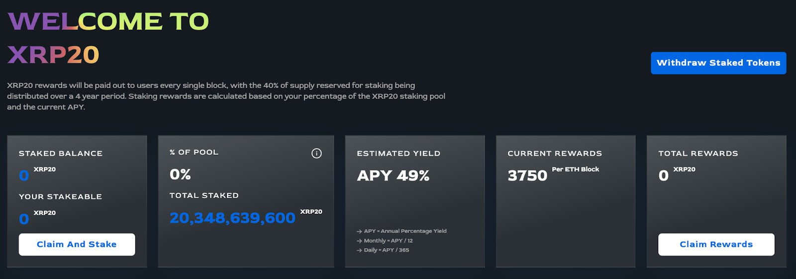Click the Total Rewards zero value
The image size is (796, 279).
point(664,176)
